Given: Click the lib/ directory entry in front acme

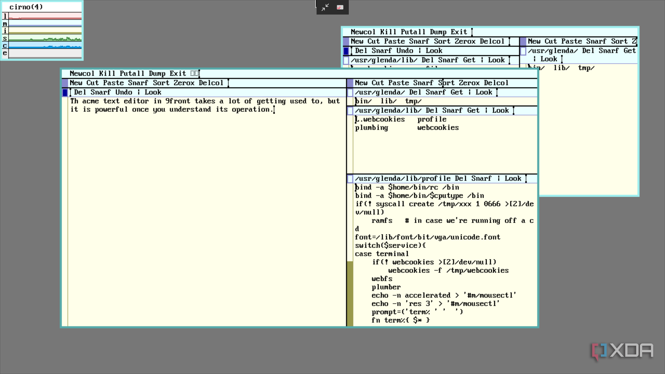Looking at the screenshot, I should point(388,101).
